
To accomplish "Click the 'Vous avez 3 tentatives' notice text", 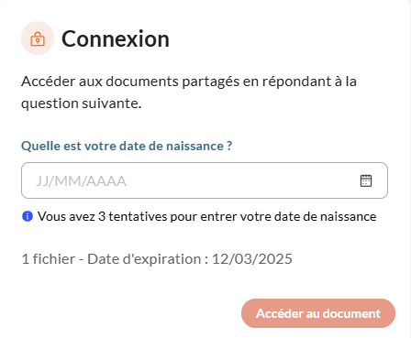I will tap(206, 216).
